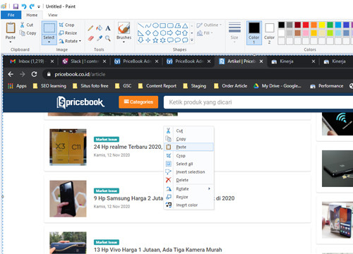Viewport: 353px width, 254px height.
Task: Expand the Brushes dropdown
Action: pyautogui.click(x=124, y=42)
